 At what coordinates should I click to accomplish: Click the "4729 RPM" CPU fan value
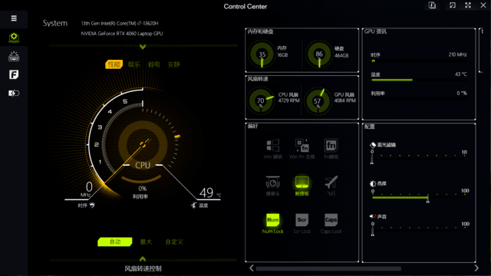(x=288, y=100)
